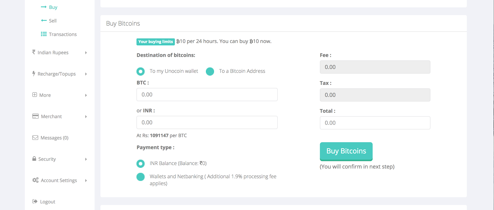Click the Transactions list icon
Viewport: 494px width, 210px height.
44,34
